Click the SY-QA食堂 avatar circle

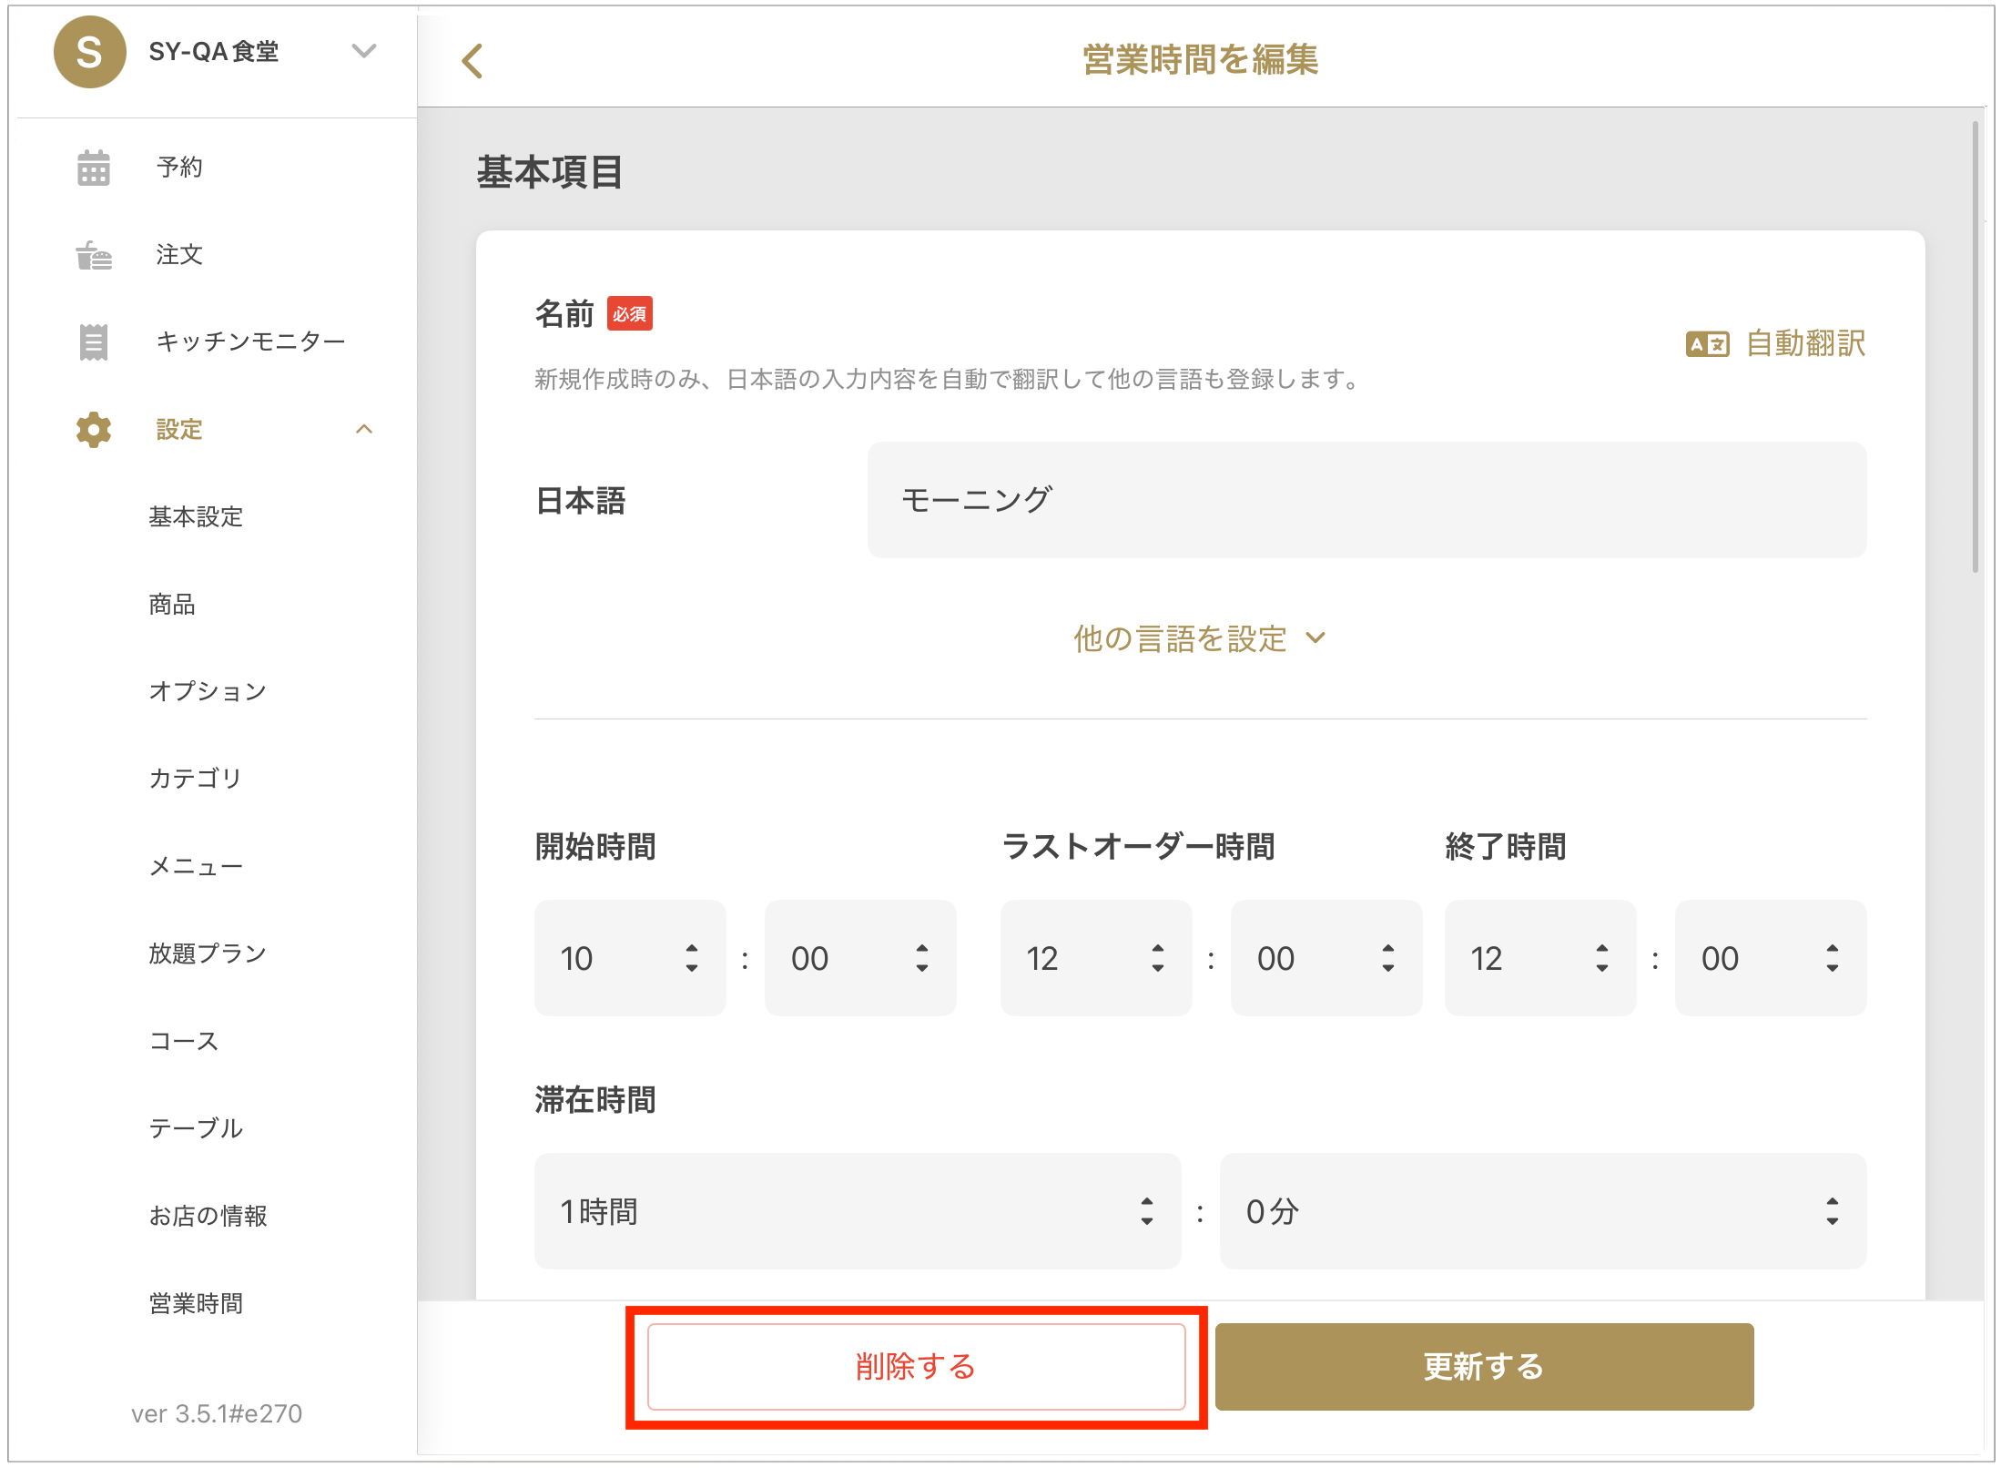89,52
